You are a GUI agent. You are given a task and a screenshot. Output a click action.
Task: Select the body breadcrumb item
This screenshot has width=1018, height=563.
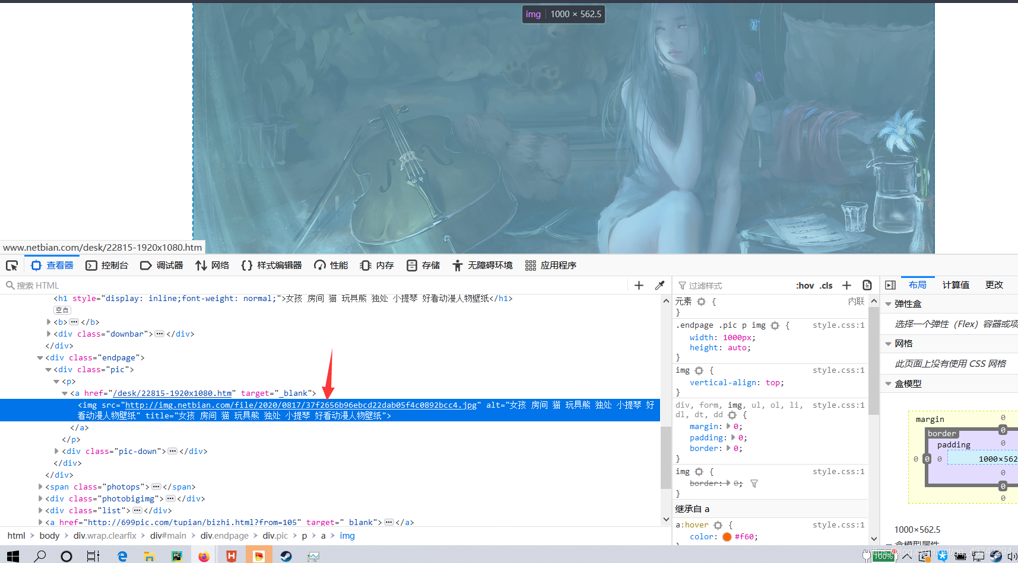[x=49, y=536]
